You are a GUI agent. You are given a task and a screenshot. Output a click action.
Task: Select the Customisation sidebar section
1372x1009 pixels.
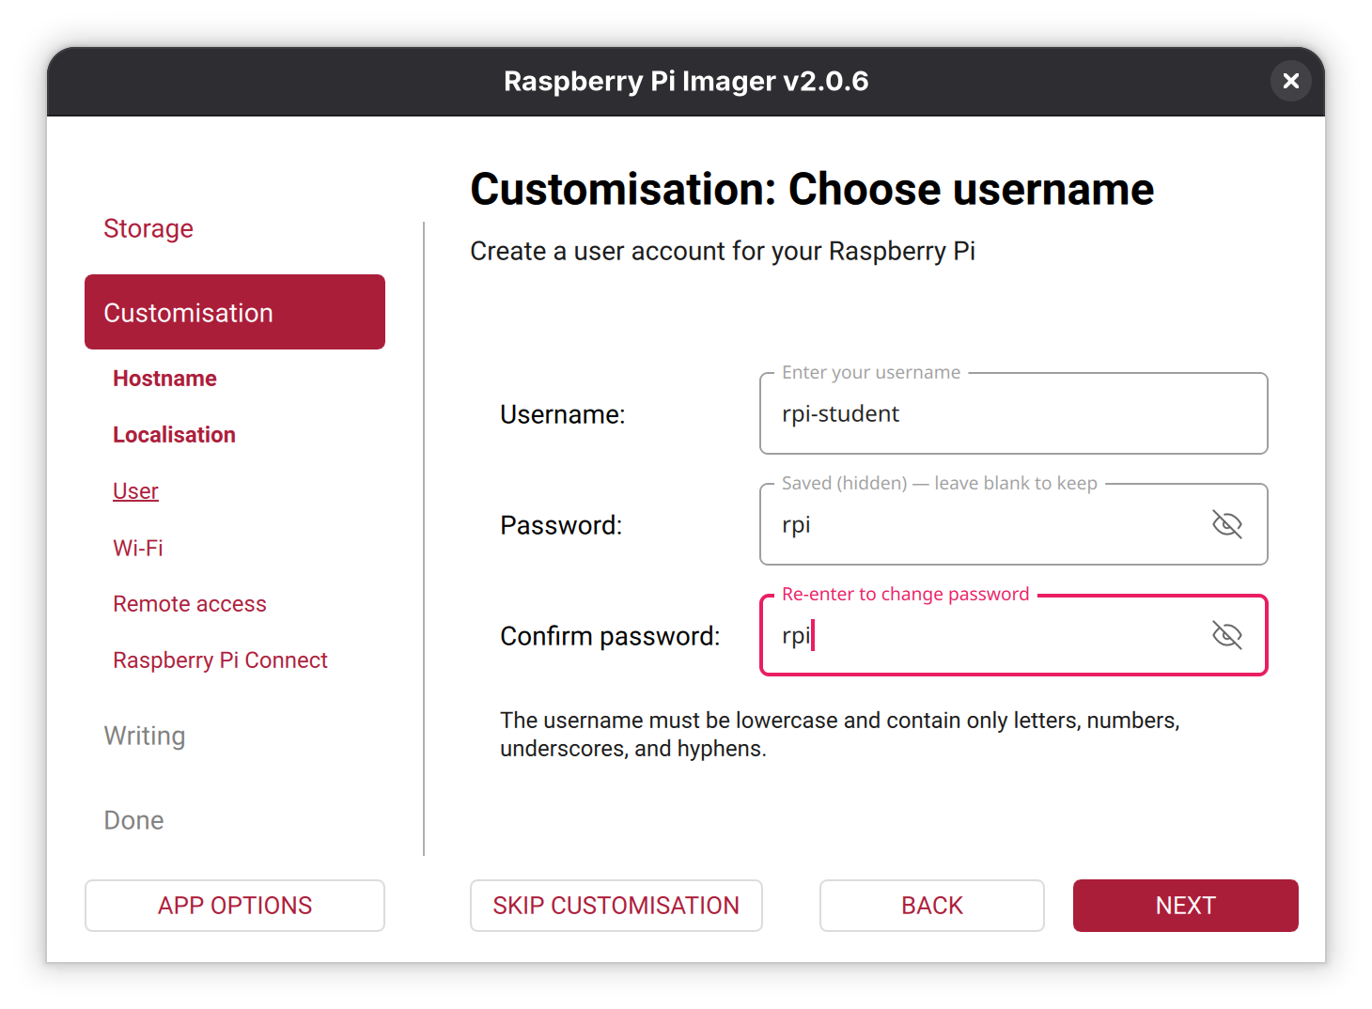click(x=235, y=312)
